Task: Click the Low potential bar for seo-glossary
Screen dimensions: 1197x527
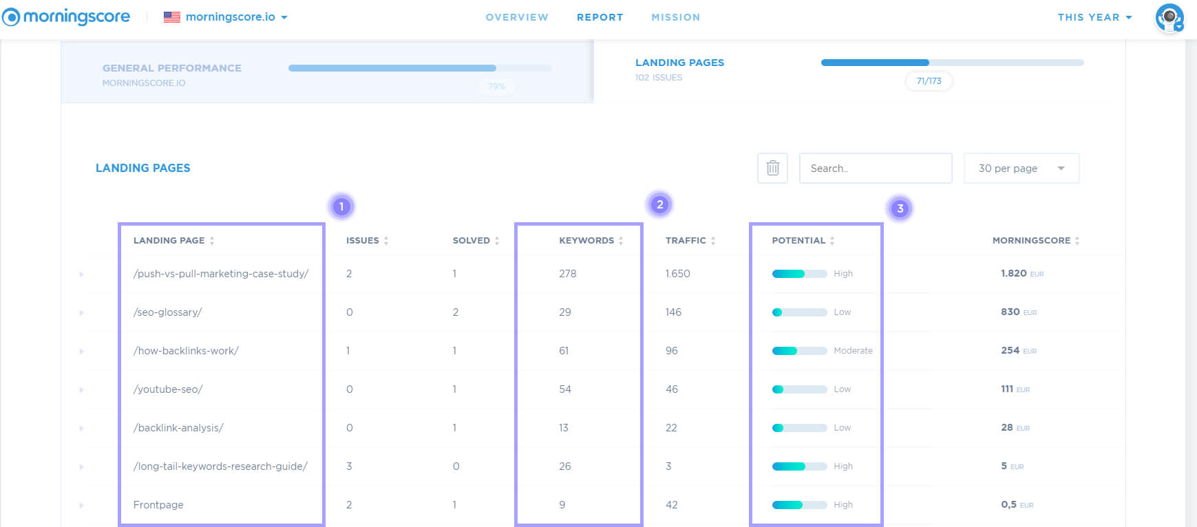Action: (800, 312)
